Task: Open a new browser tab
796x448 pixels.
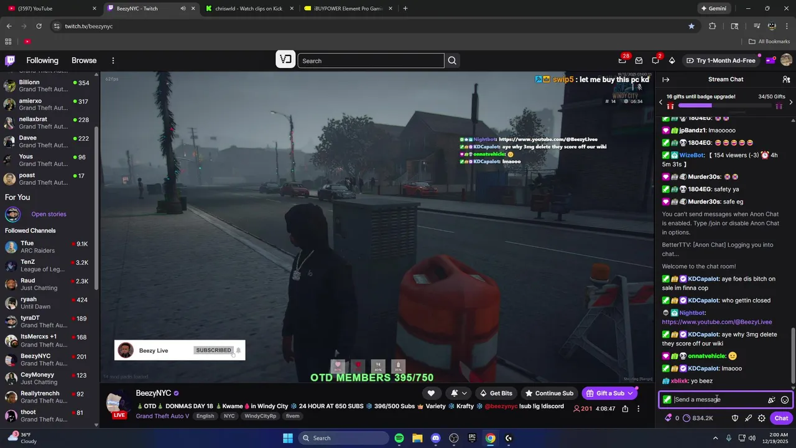Action: coord(405,8)
